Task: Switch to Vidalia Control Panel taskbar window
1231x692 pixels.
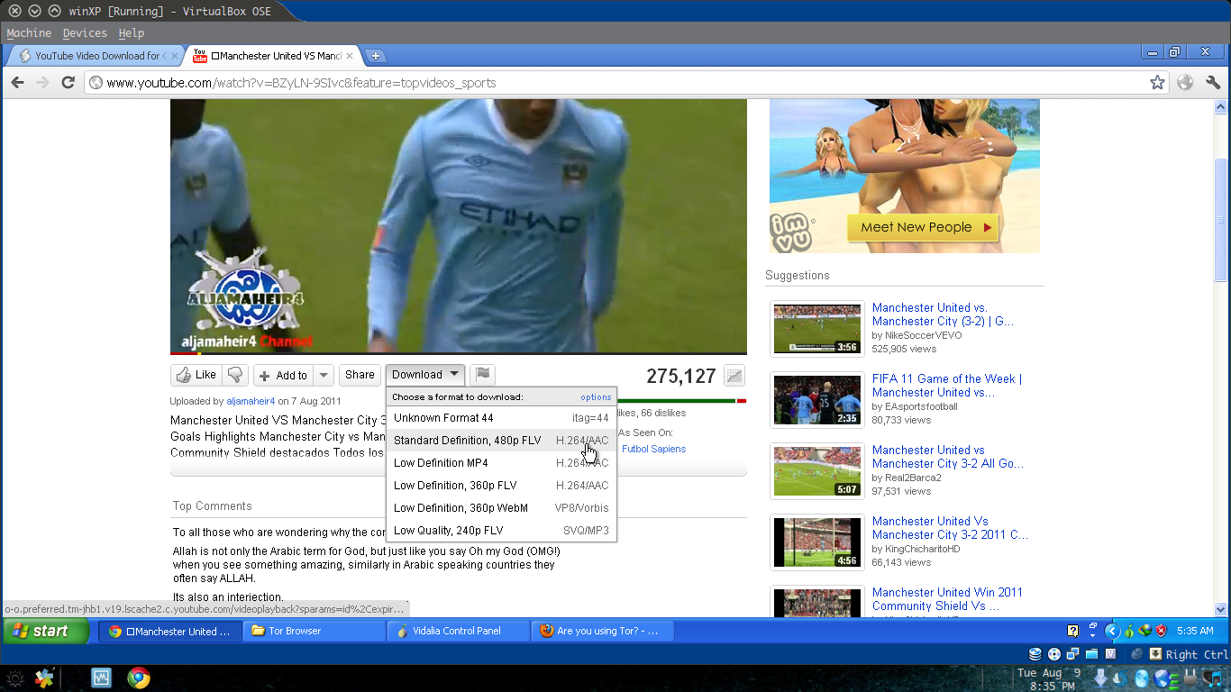Action: pos(459,631)
